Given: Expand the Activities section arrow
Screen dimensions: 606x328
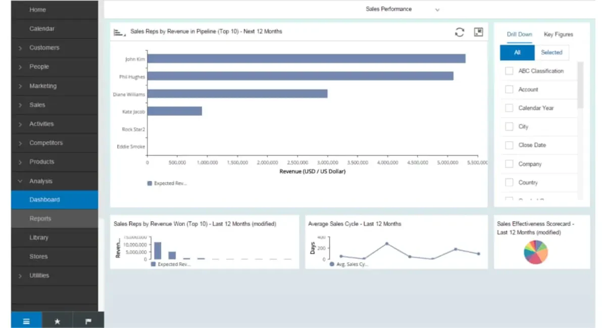Looking at the screenshot, I should (x=20, y=124).
